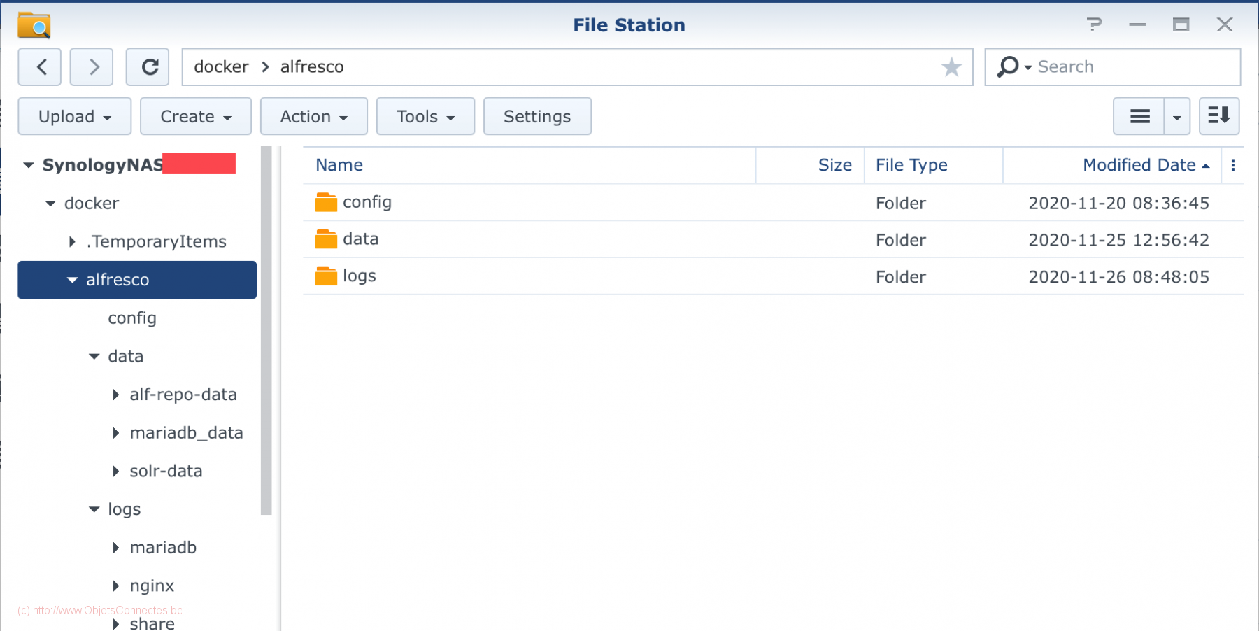Expand the alf-repo-data tree node
The width and height of the screenshot is (1259, 631).
point(116,395)
